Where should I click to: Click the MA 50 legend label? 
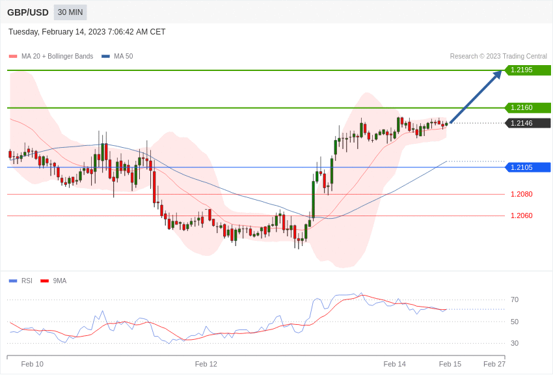click(x=124, y=56)
